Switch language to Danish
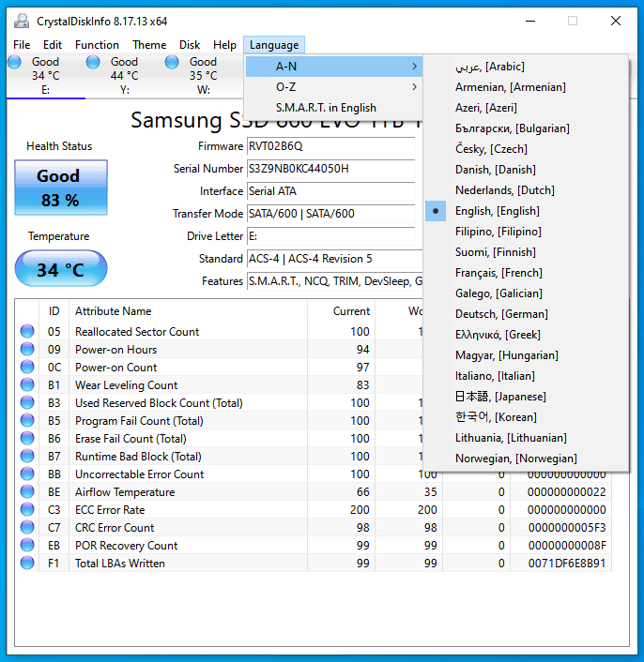 (526, 170)
